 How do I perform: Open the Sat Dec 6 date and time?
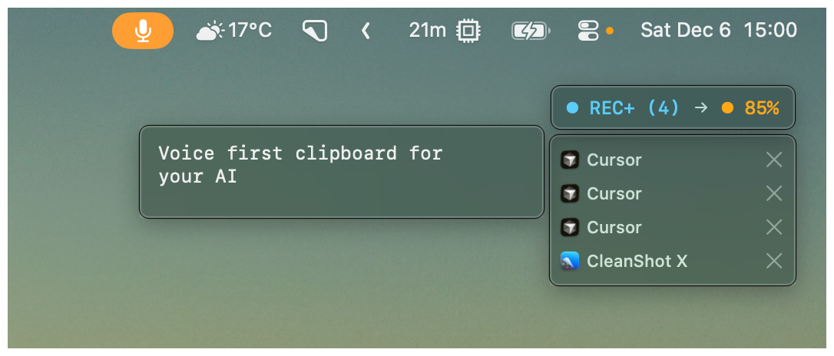click(x=719, y=30)
